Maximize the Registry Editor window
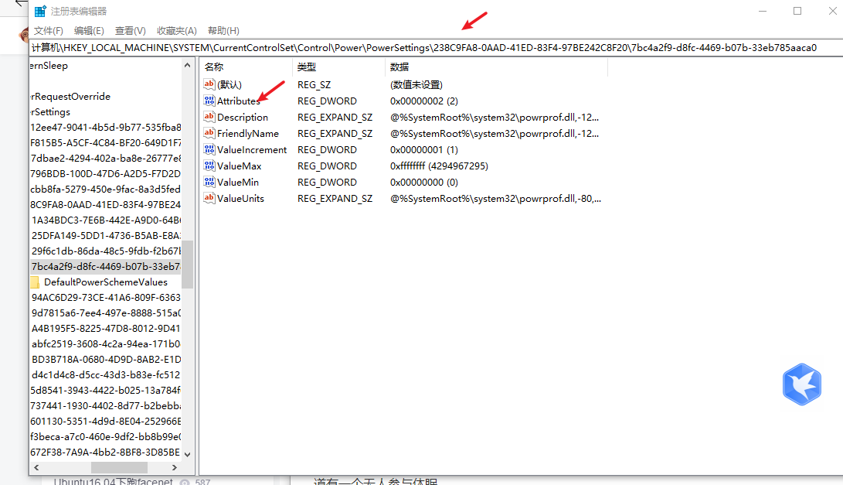This screenshot has width=843, height=485. (x=797, y=11)
